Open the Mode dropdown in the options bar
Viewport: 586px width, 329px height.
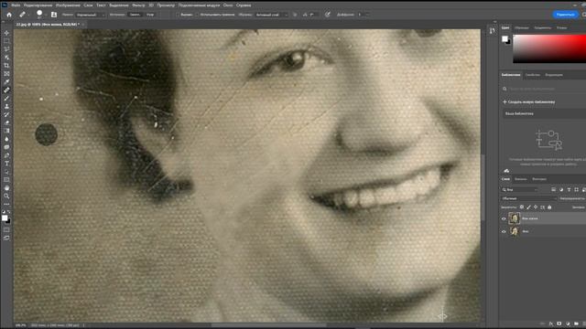90,15
